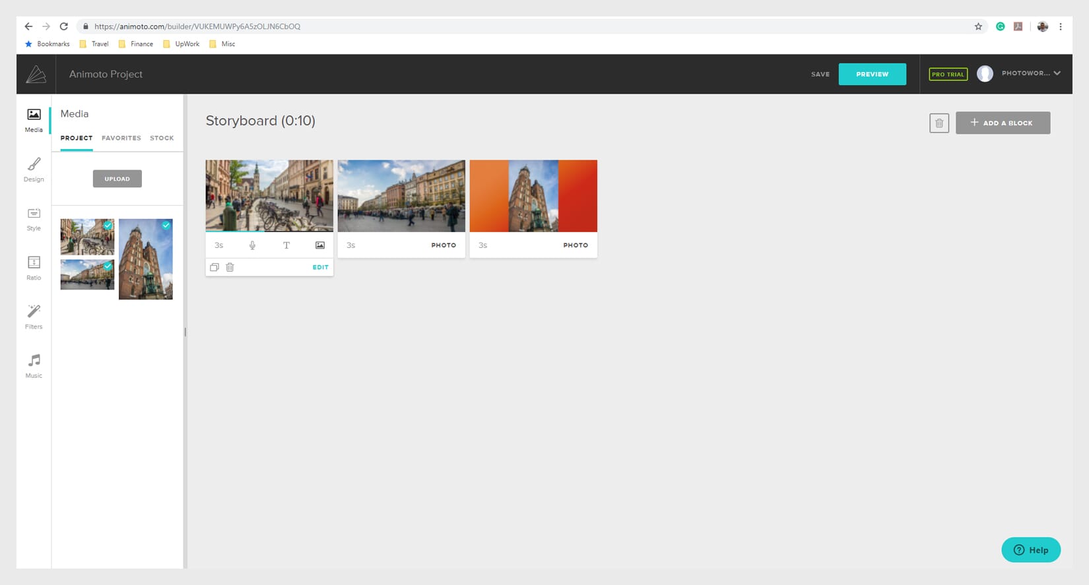
Task: Reload the page
Action: click(x=64, y=26)
